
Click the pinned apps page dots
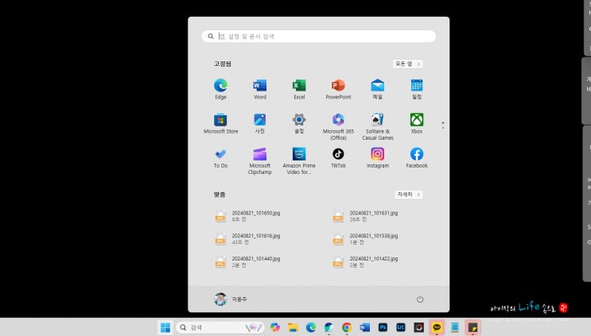443,126
